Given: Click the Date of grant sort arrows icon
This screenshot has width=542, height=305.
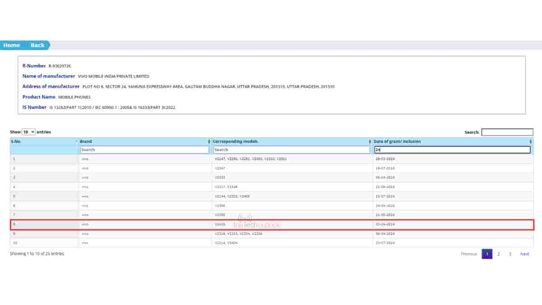Looking at the screenshot, I should click(530, 141).
